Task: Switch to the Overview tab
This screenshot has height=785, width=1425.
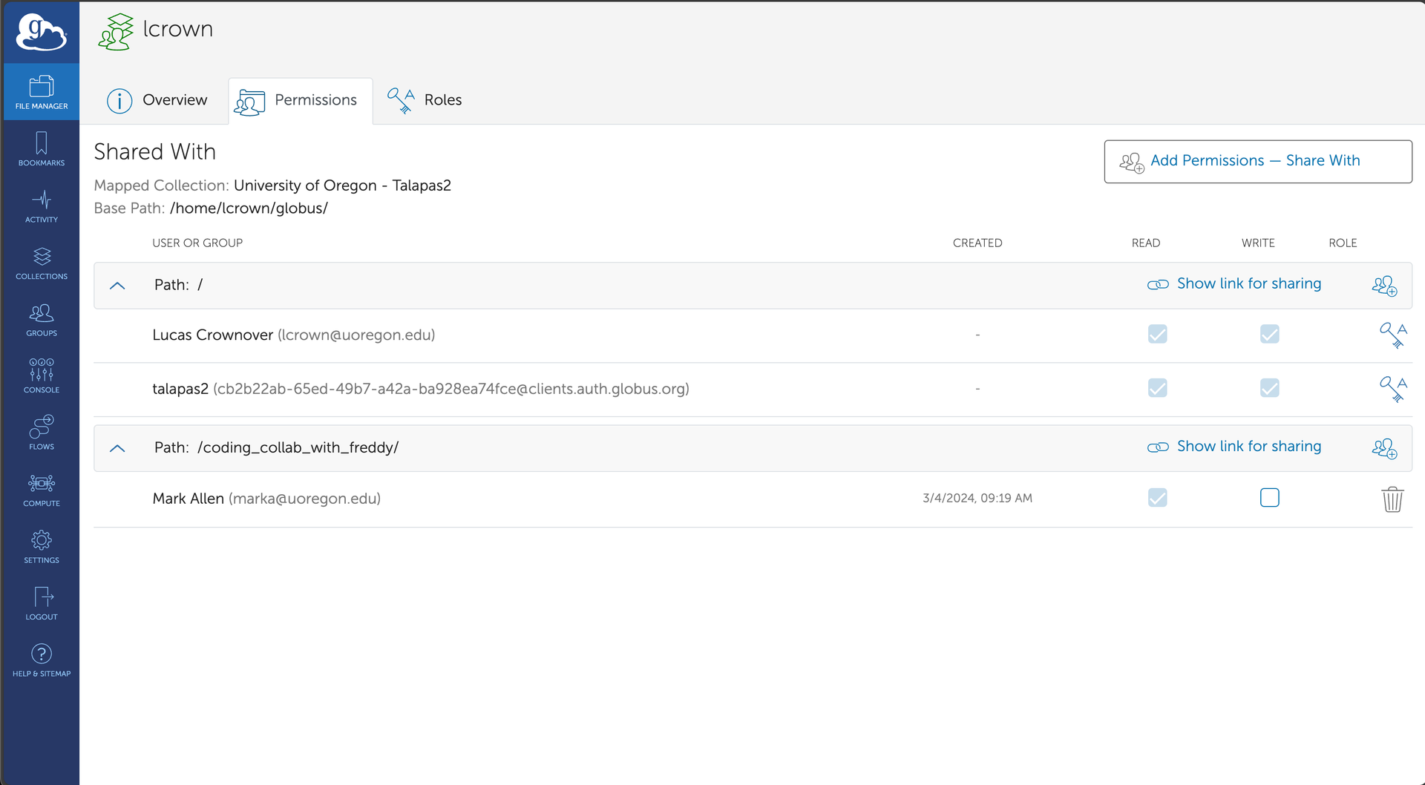Action: coord(157,100)
